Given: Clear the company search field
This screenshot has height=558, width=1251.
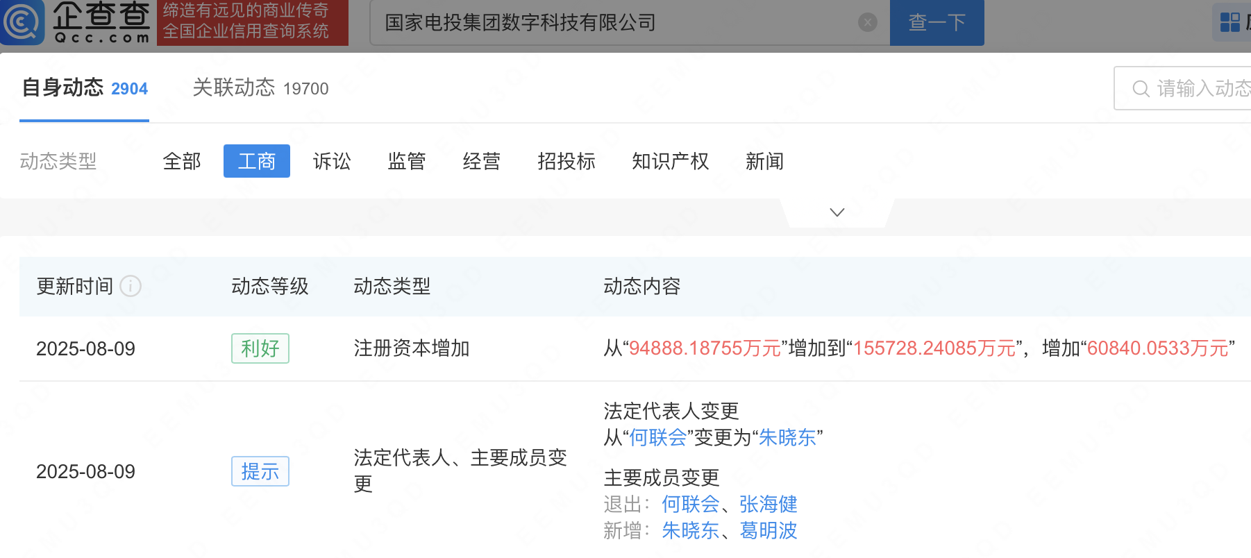Looking at the screenshot, I should pyautogui.click(x=867, y=23).
